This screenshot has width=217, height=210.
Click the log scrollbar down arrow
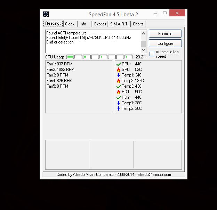click(x=143, y=50)
